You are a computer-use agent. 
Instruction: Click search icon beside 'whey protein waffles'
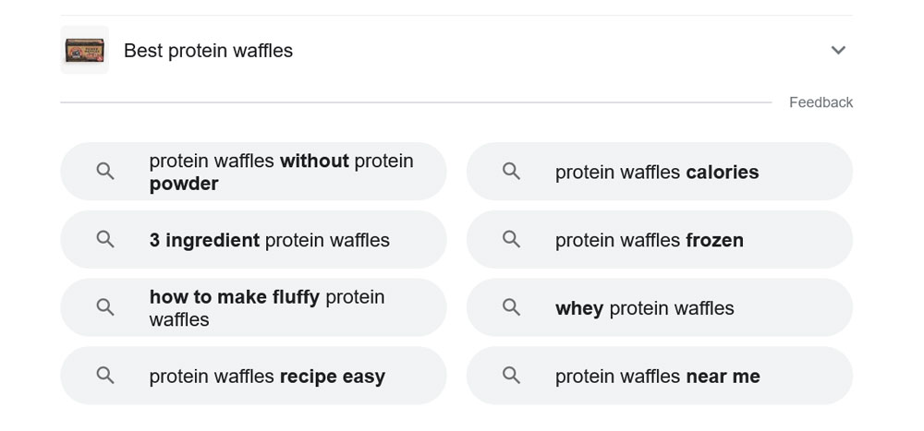pos(511,306)
